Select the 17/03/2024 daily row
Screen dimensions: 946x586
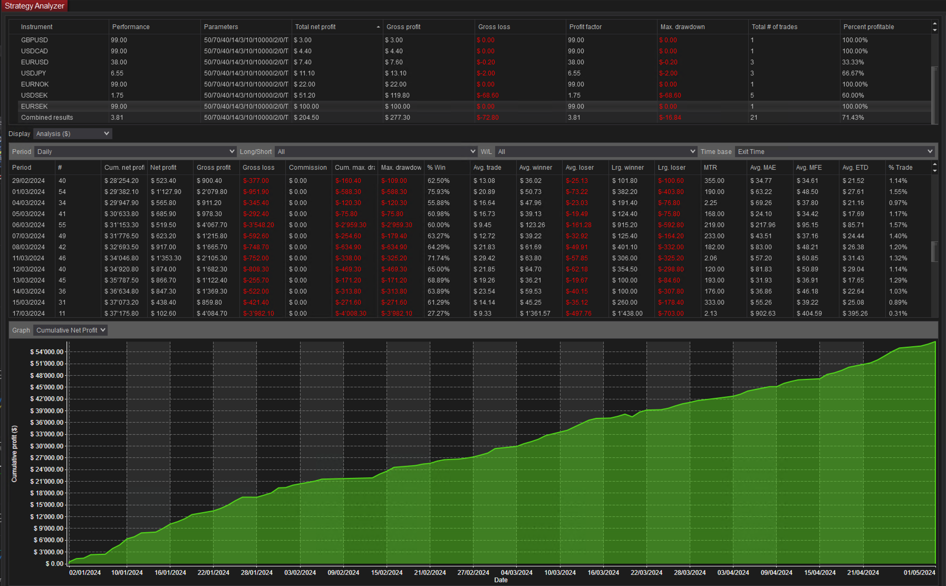click(470, 314)
